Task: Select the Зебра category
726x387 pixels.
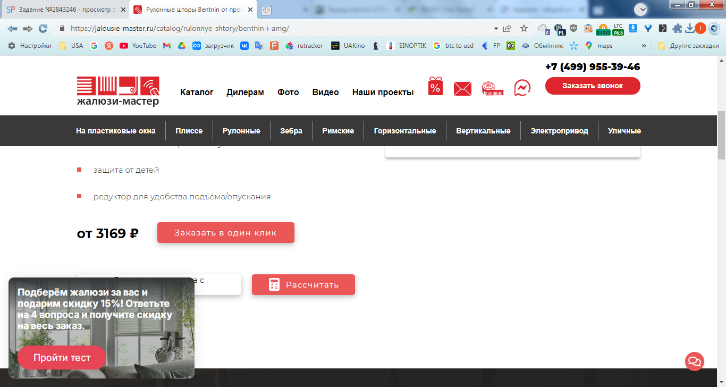Action: point(291,131)
